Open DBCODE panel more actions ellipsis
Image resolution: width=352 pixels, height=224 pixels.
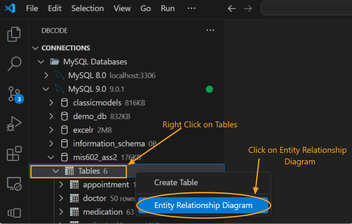click(x=210, y=30)
